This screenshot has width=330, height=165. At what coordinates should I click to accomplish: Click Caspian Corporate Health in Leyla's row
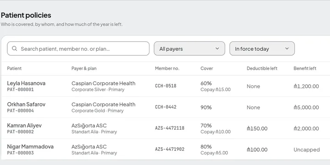(x=103, y=83)
